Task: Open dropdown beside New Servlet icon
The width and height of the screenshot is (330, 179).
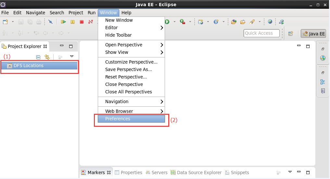Action: coord(223,22)
